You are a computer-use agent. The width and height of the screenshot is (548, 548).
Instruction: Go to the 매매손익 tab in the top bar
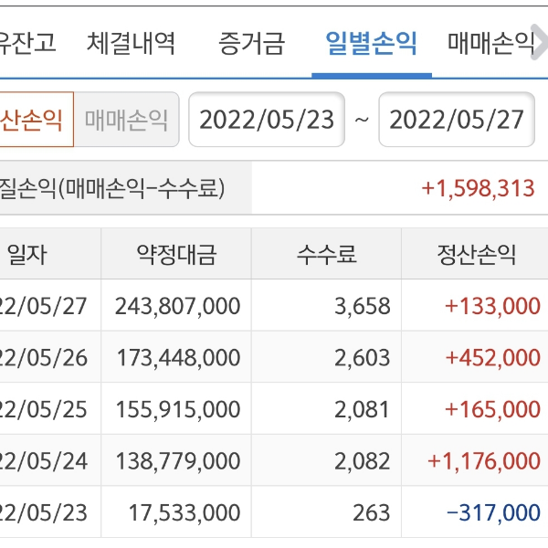(x=490, y=42)
